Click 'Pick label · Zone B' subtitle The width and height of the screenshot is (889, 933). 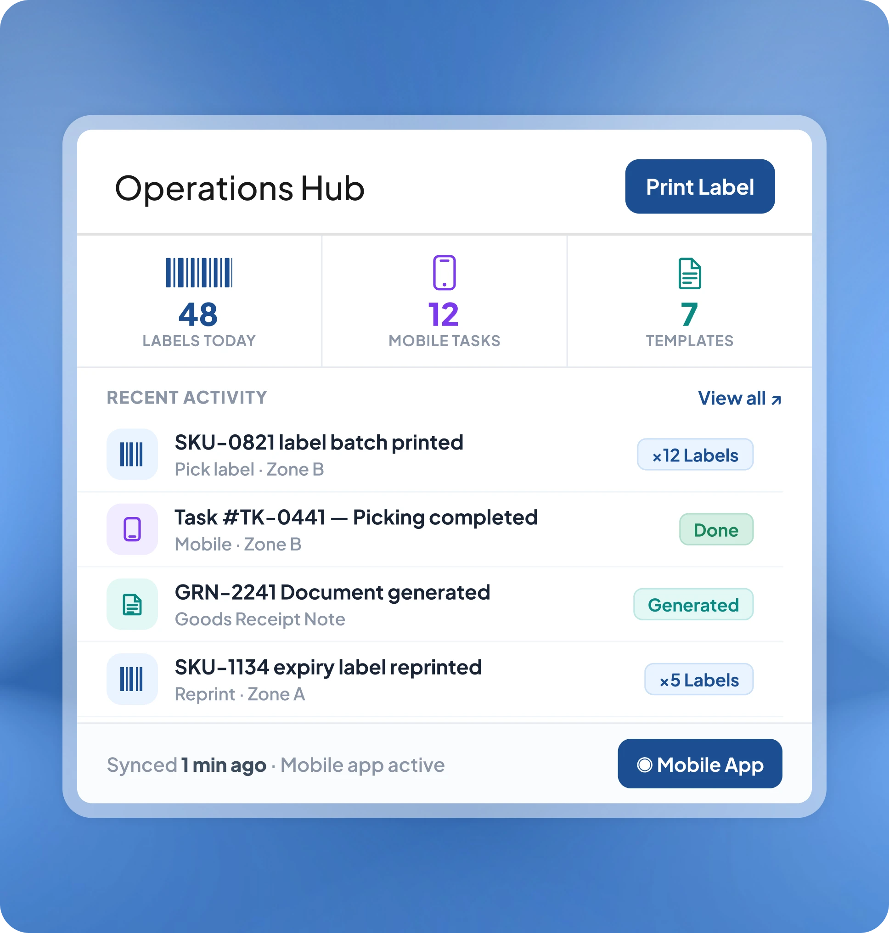[x=249, y=470]
